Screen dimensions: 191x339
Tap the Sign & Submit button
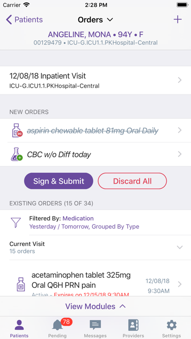[58, 181]
